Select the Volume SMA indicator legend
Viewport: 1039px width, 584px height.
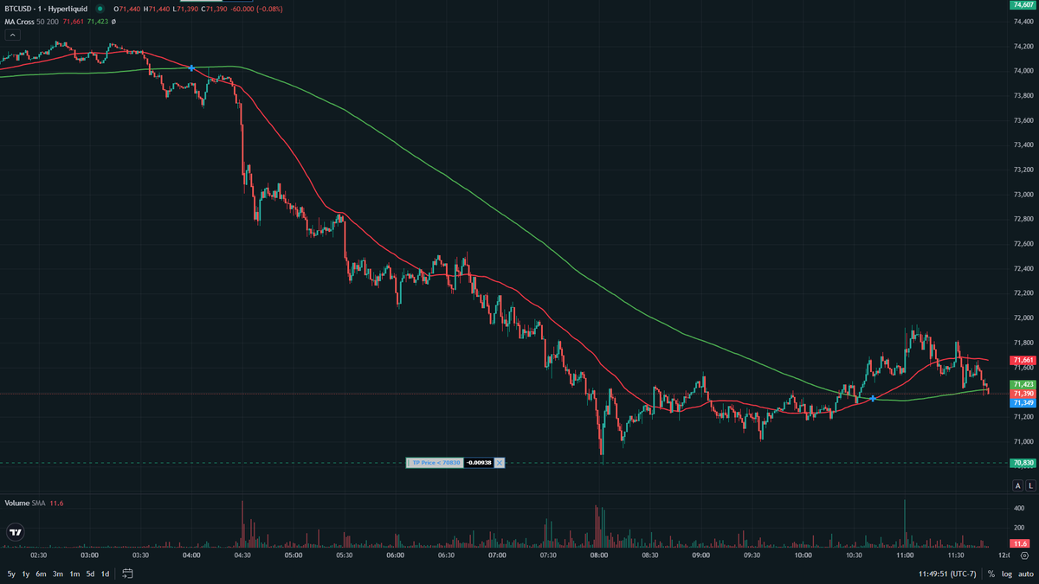pyautogui.click(x=24, y=504)
